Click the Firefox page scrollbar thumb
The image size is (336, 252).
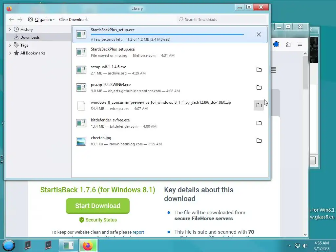[305, 73]
